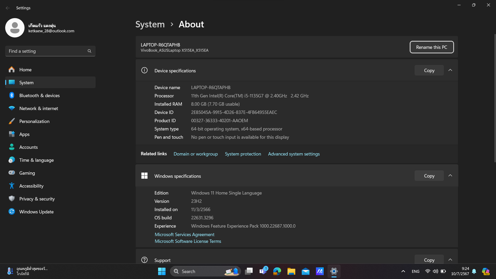496x279 pixels.
Task: Click the System monitor icon in sidebar
Action: click(12, 82)
